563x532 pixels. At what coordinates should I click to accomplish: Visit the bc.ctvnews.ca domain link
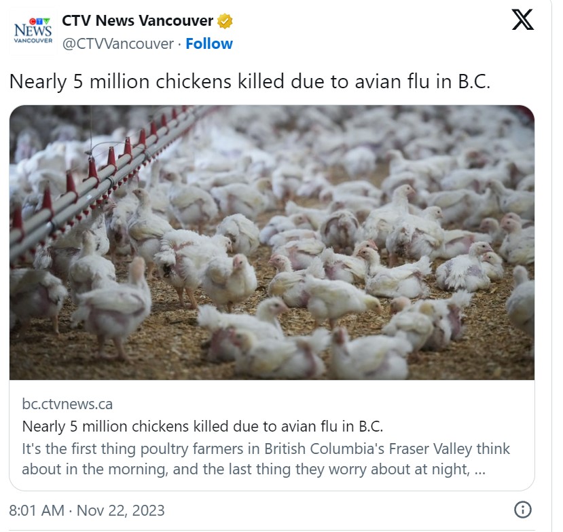[x=67, y=404]
